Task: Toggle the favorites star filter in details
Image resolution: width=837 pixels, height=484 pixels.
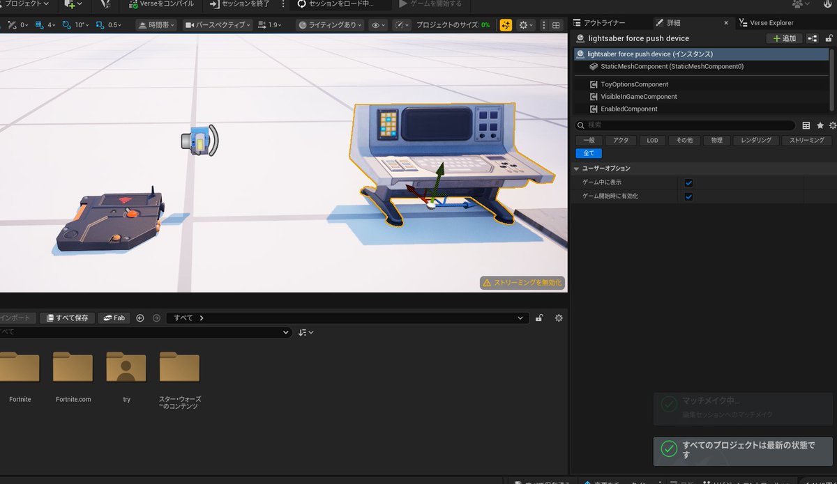Action: pos(820,125)
